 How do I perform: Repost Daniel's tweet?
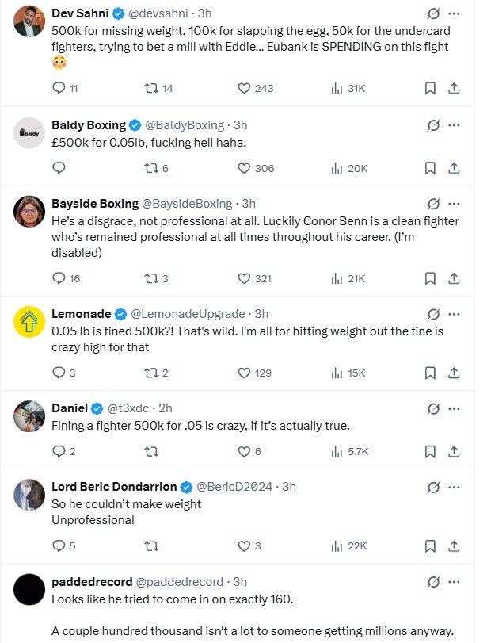151,451
